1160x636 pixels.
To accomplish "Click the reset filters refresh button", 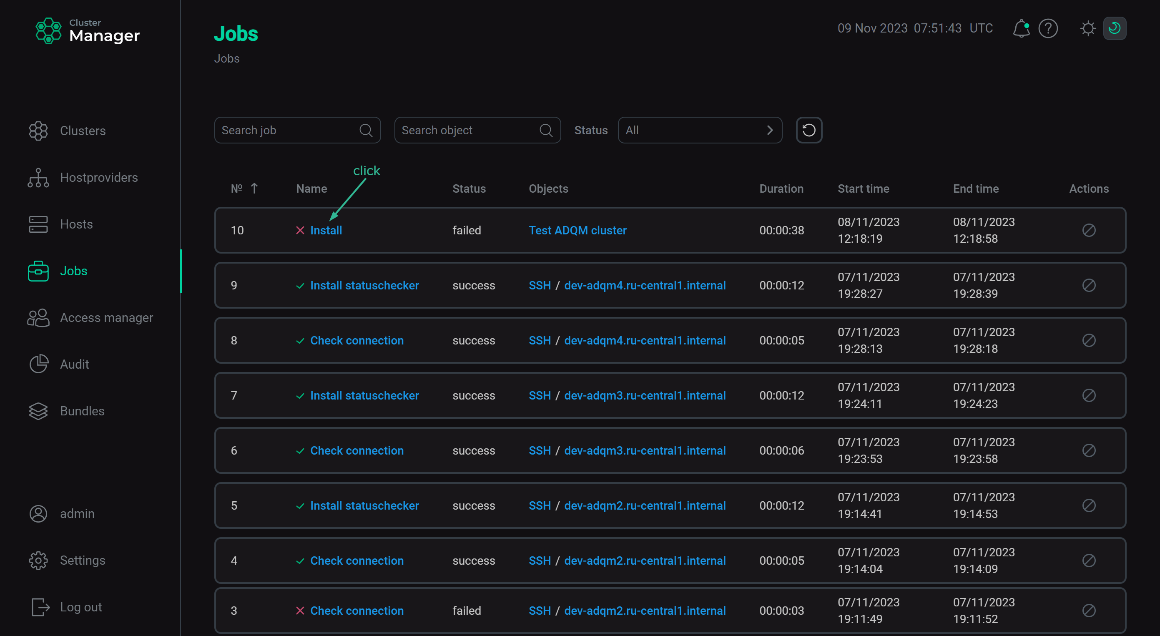I will click(x=809, y=130).
